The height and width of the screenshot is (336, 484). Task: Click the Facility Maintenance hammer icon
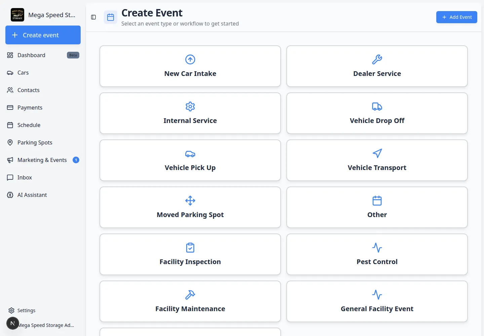[x=190, y=295]
